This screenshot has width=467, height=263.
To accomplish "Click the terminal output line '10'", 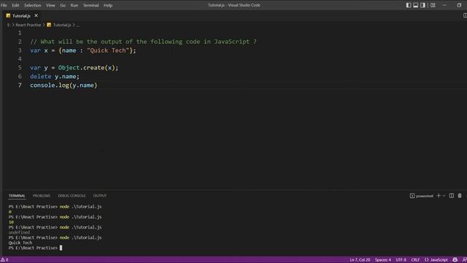I will pyautogui.click(x=11, y=222).
